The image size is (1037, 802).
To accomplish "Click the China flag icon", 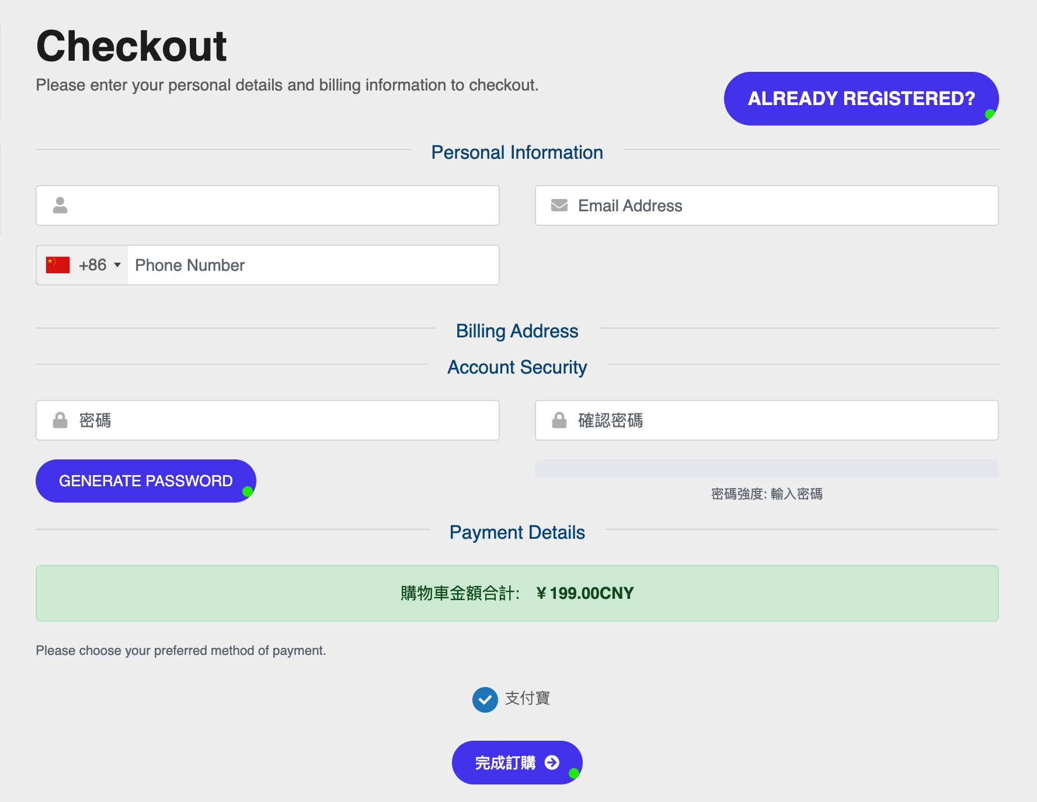I will coord(58,265).
